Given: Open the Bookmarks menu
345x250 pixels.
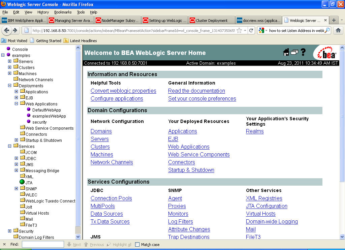Looking at the screenshot, I should point(63,12).
